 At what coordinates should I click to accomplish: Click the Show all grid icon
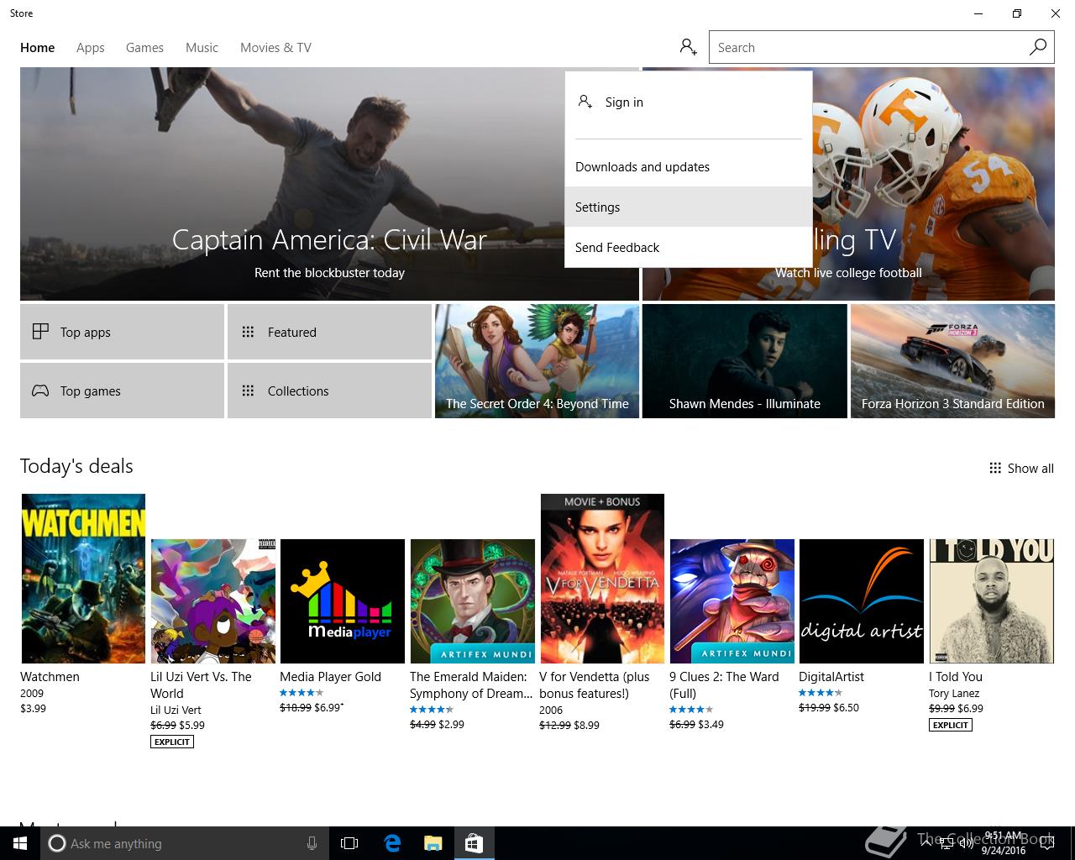pyautogui.click(x=995, y=468)
